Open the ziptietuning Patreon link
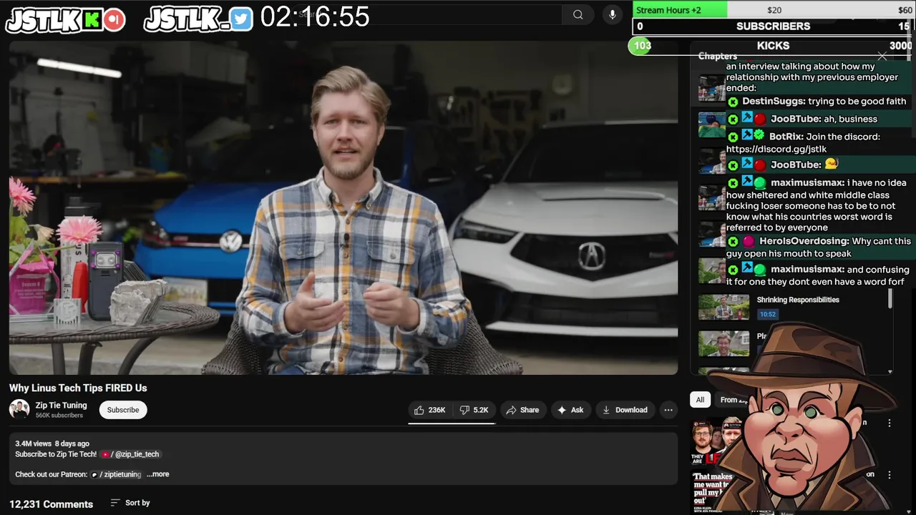Image resolution: width=916 pixels, height=515 pixels. (x=116, y=474)
